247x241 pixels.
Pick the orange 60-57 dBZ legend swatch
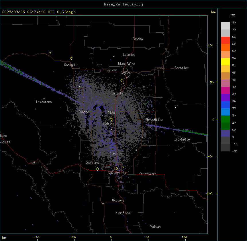tap(225, 47)
